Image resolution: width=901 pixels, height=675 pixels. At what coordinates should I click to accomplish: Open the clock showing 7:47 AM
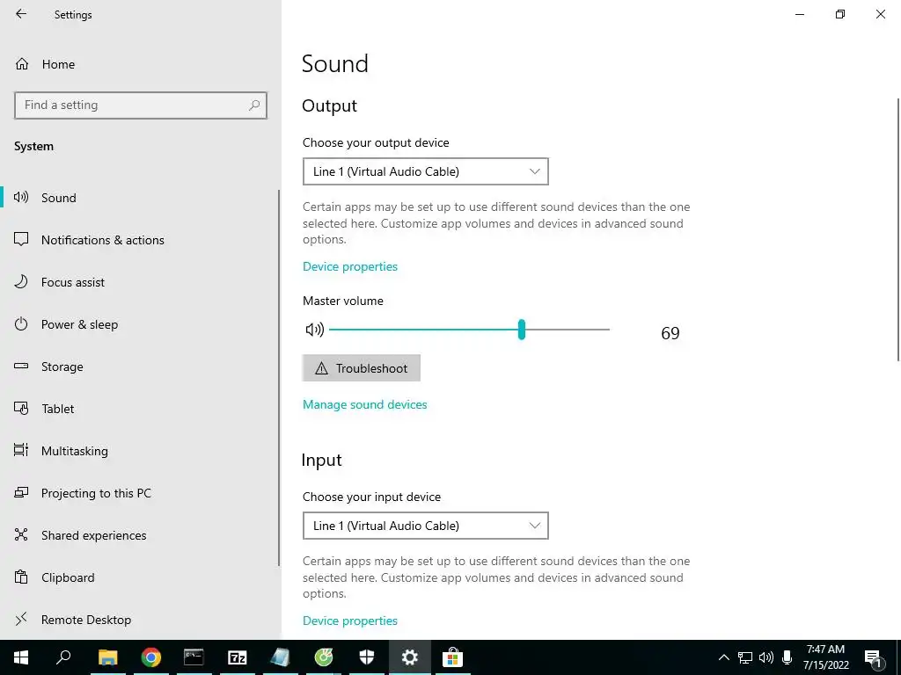(825, 657)
